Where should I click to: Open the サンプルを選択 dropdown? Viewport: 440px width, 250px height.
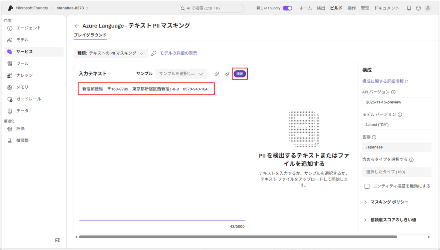pyautogui.click(x=181, y=74)
